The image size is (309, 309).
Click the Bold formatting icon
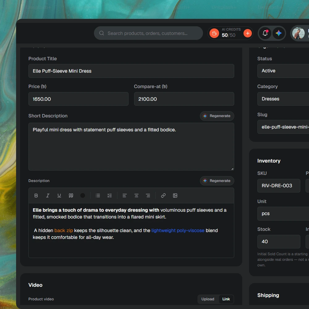click(x=36, y=196)
